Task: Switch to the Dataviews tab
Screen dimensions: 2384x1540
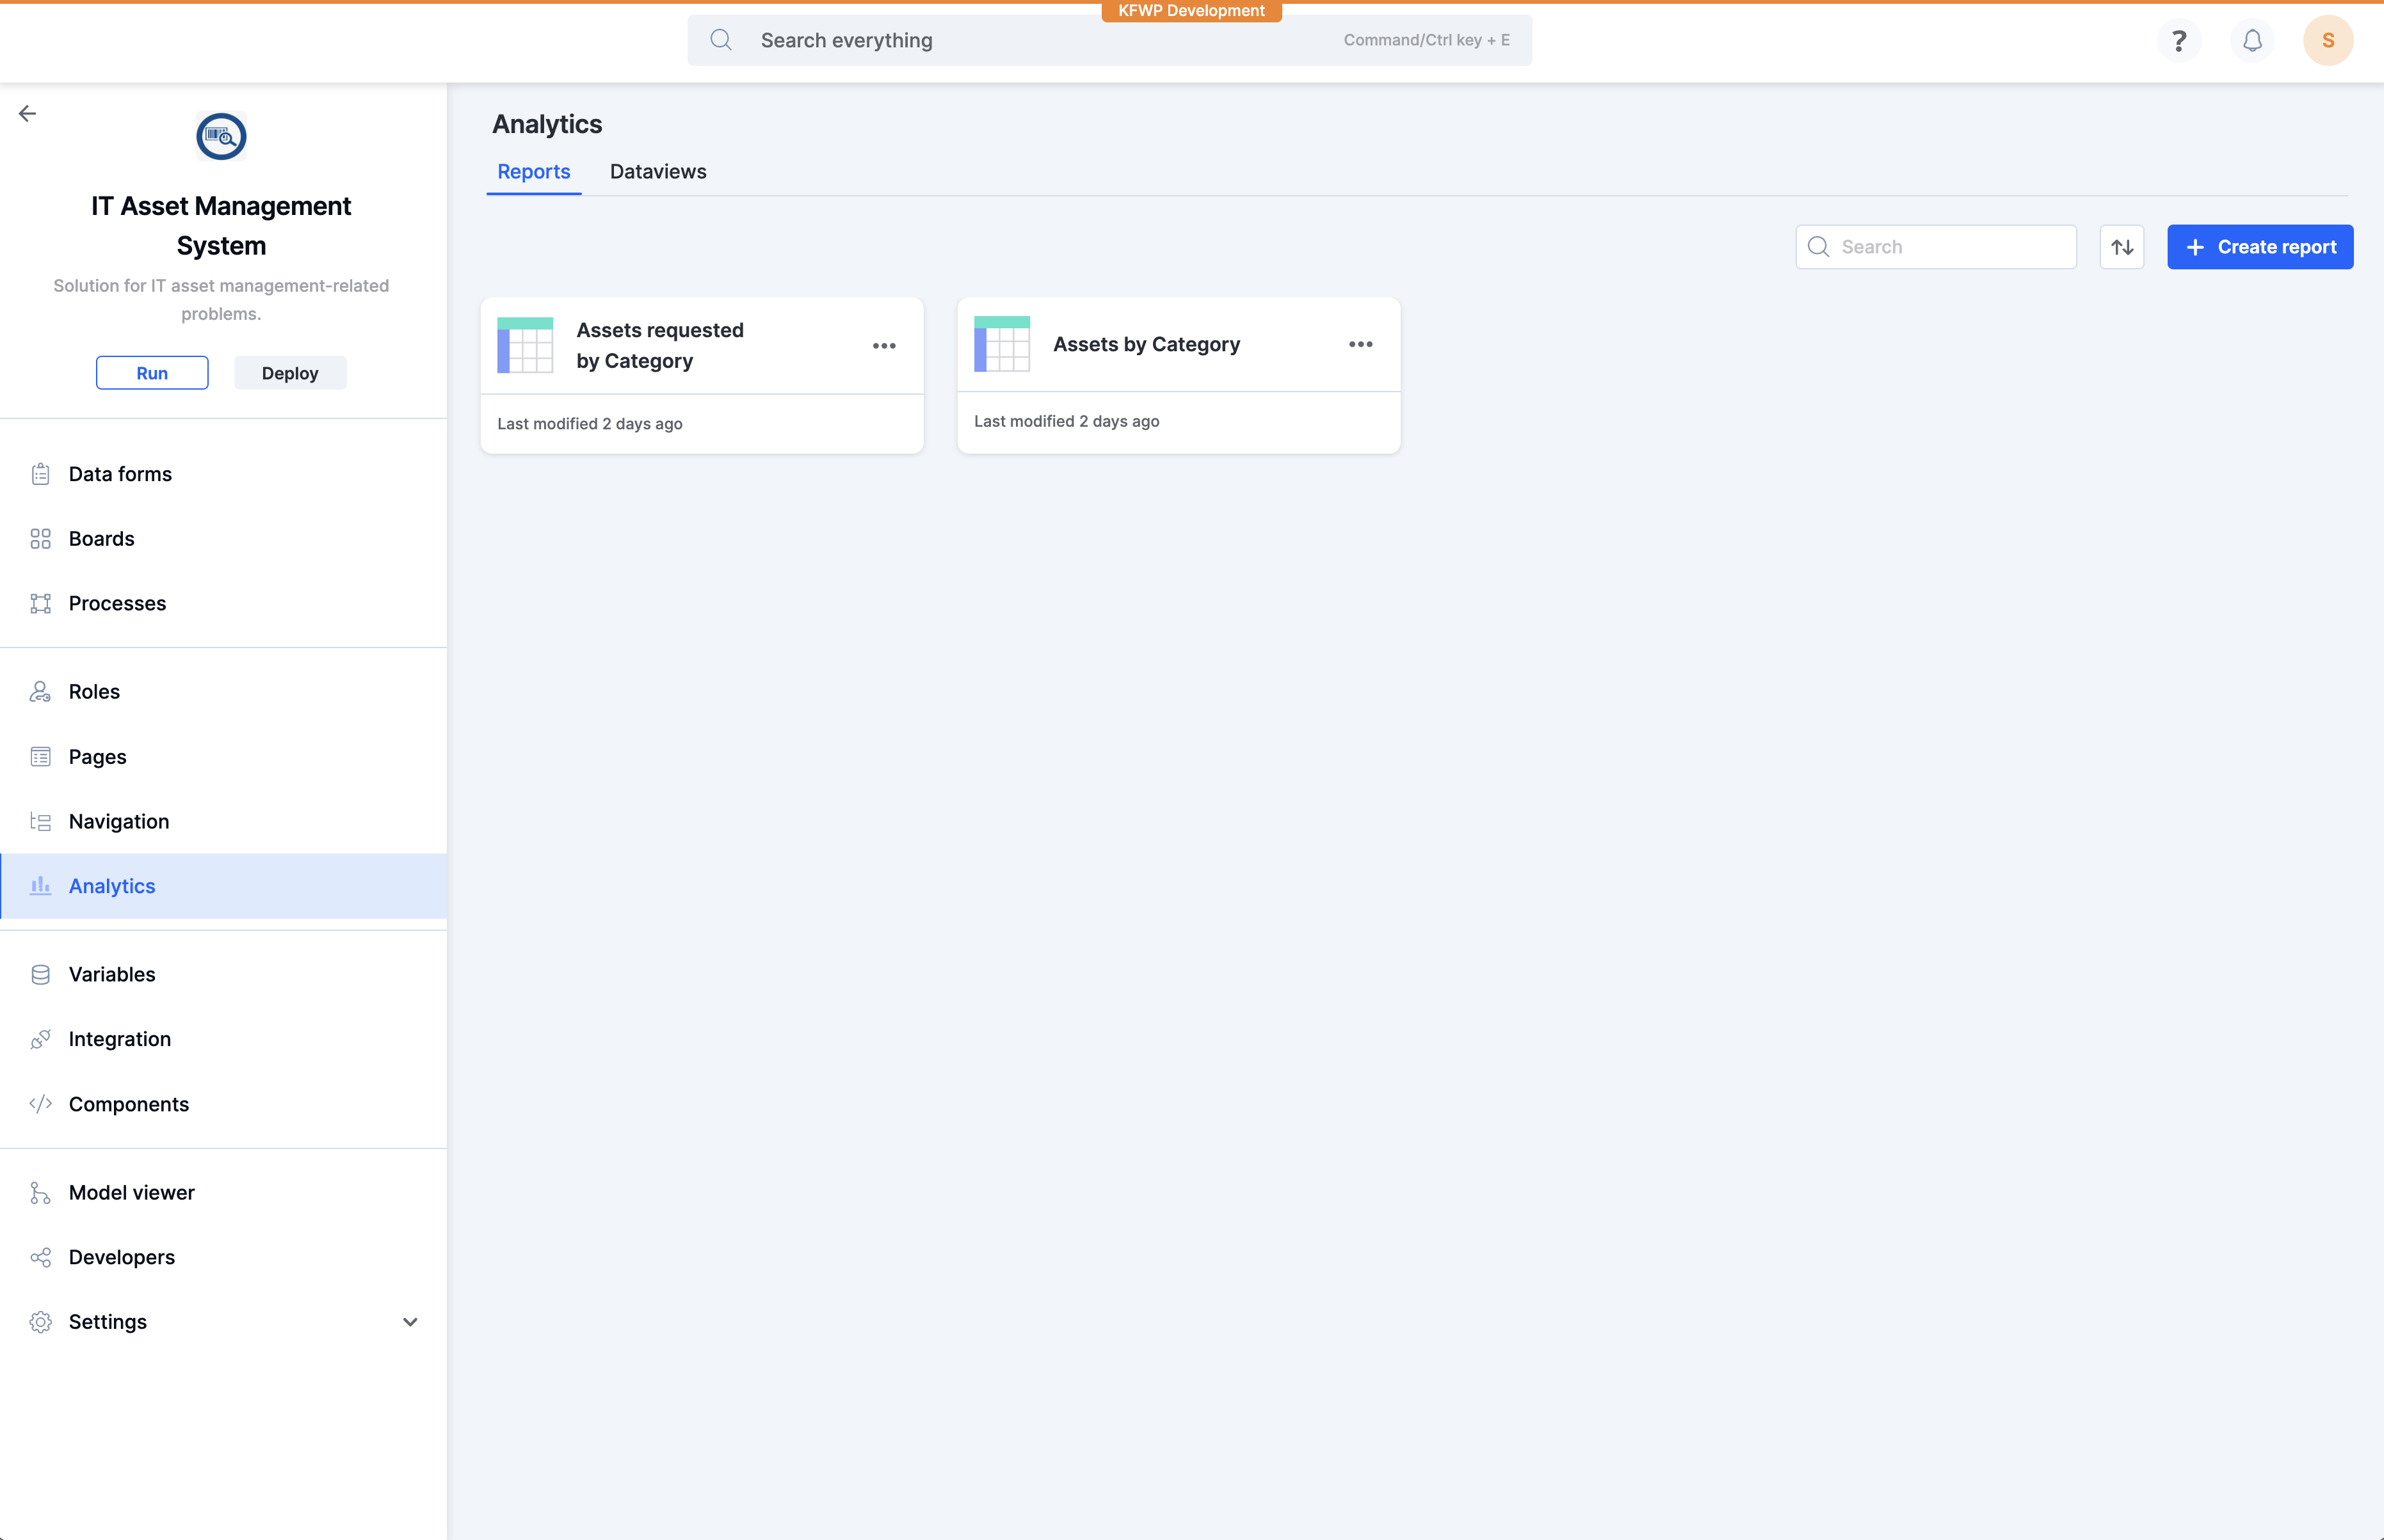Action: [658, 172]
